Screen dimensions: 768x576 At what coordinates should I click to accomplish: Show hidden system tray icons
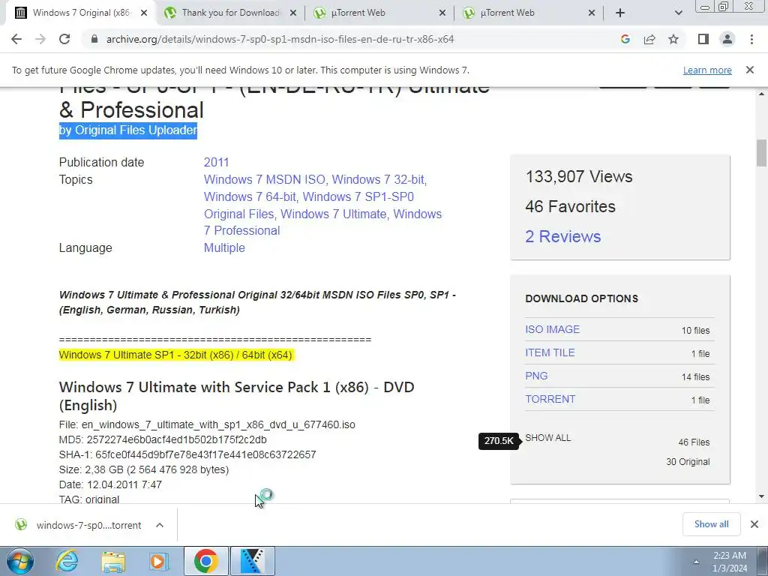pos(696,562)
